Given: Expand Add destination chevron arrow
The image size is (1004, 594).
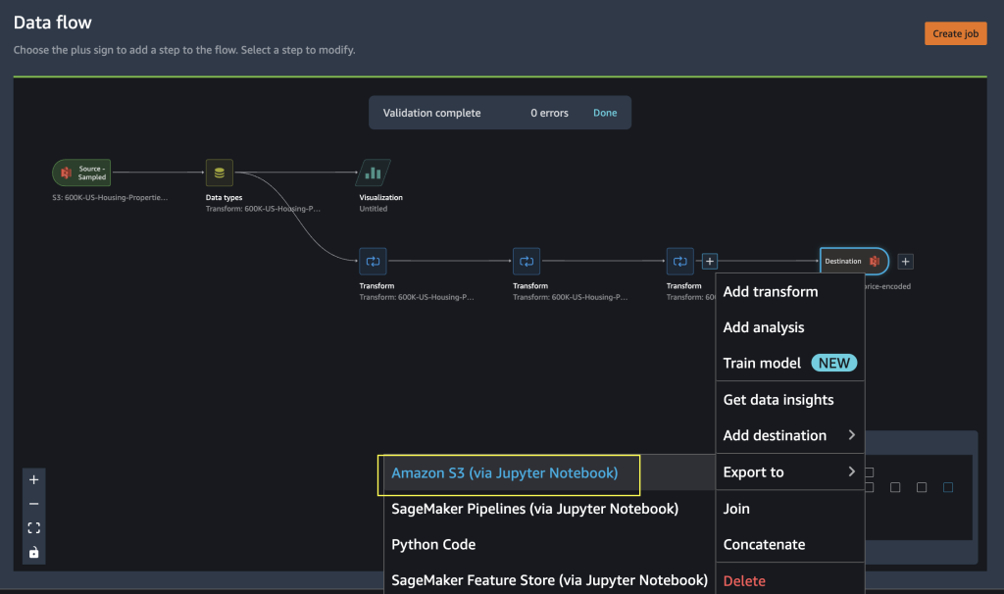Looking at the screenshot, I should pos(852,435).
